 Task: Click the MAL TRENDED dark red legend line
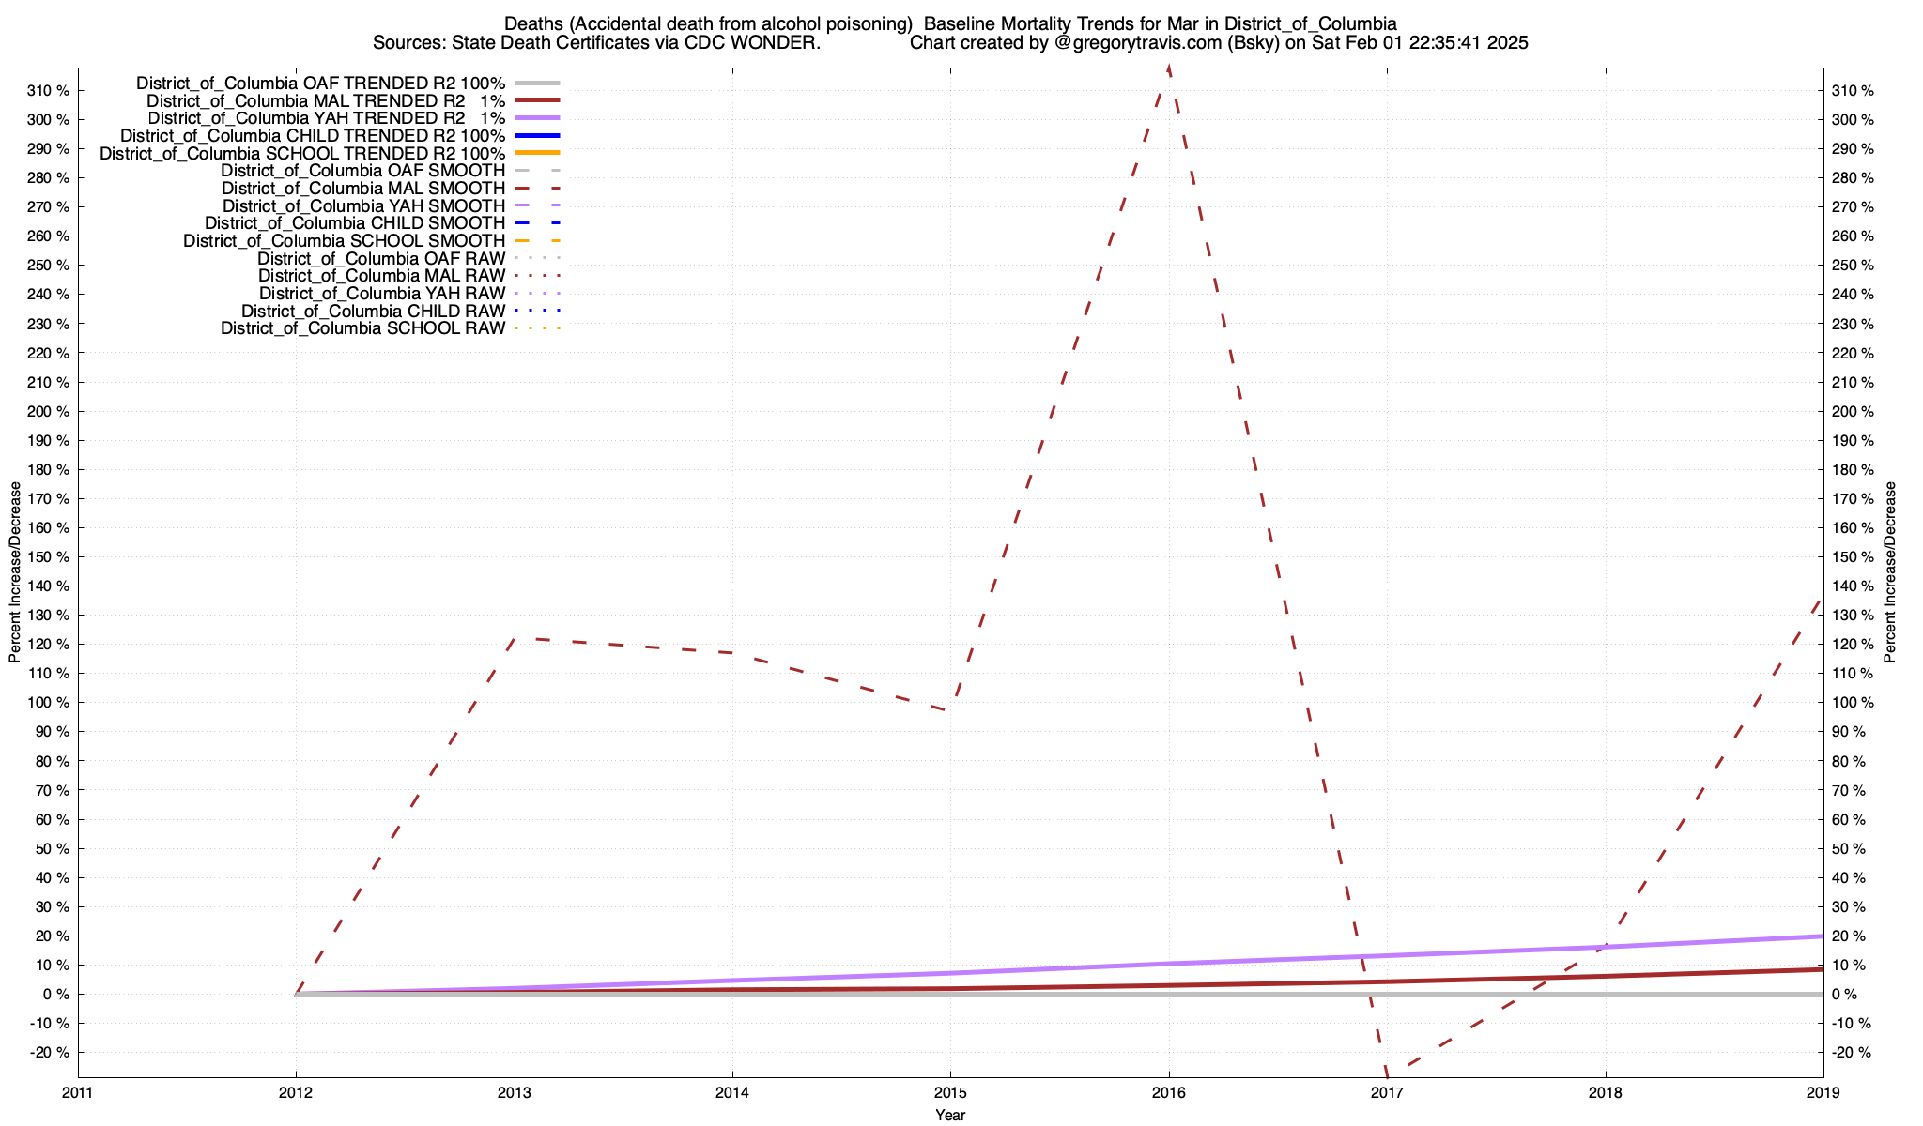click(537, 100)
